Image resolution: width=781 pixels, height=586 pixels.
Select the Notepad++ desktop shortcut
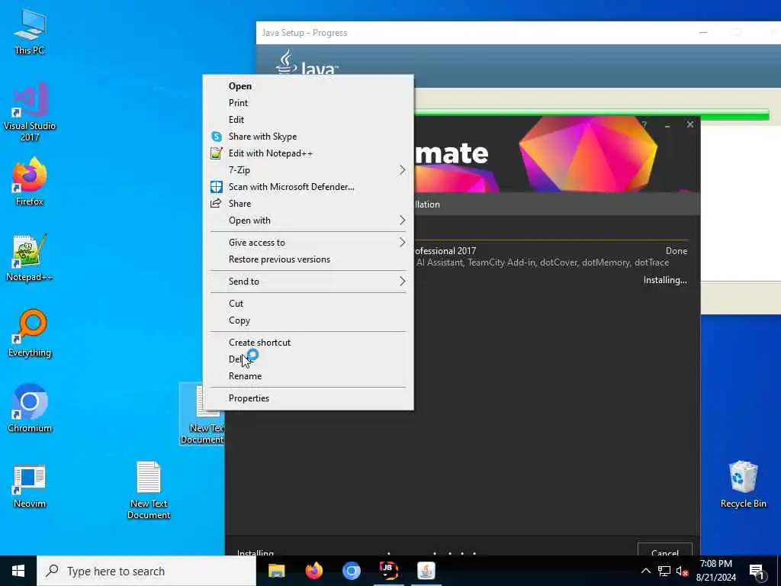30,258
